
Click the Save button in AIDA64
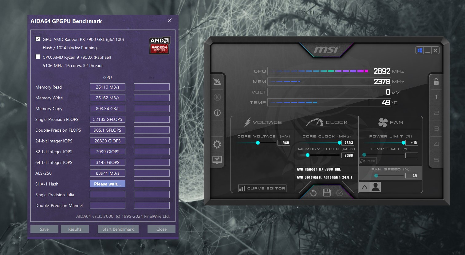[44, 229]
